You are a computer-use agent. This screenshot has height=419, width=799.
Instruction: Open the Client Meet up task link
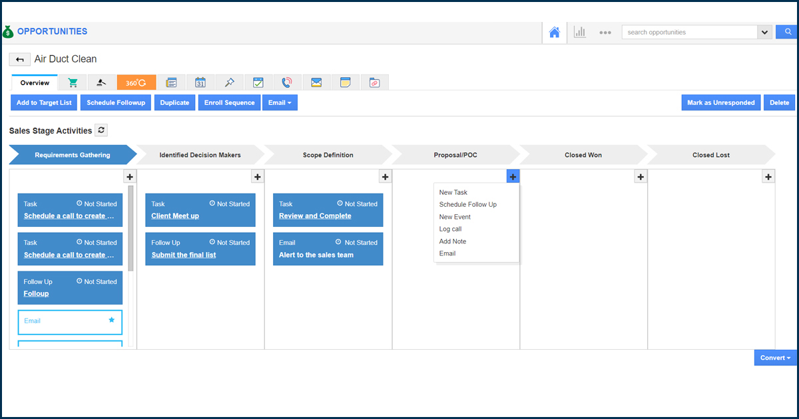175,215
